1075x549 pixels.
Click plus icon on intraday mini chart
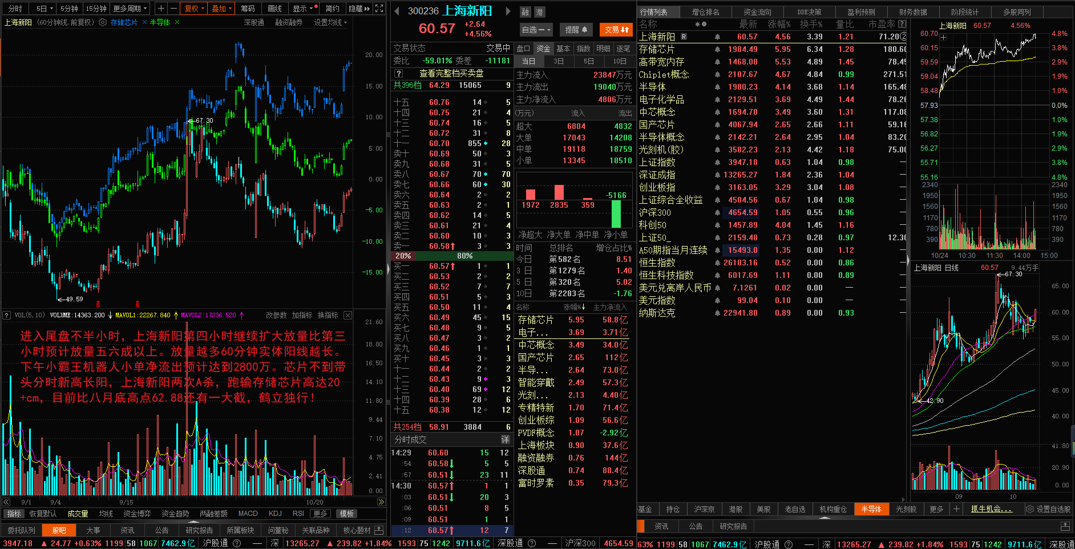click(944, 38)
